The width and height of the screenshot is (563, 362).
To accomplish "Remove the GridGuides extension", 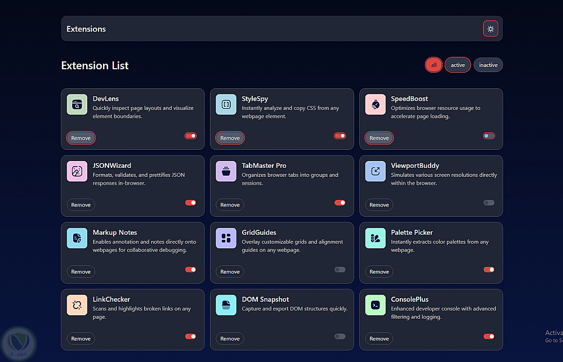I will pyautogui.click(x=230, y=271).
